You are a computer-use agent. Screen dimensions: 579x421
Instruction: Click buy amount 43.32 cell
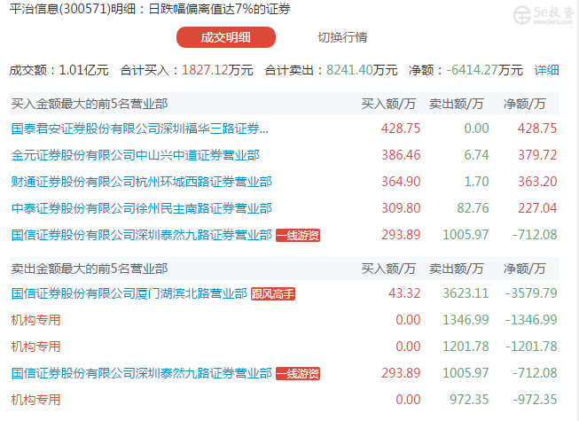404,293
